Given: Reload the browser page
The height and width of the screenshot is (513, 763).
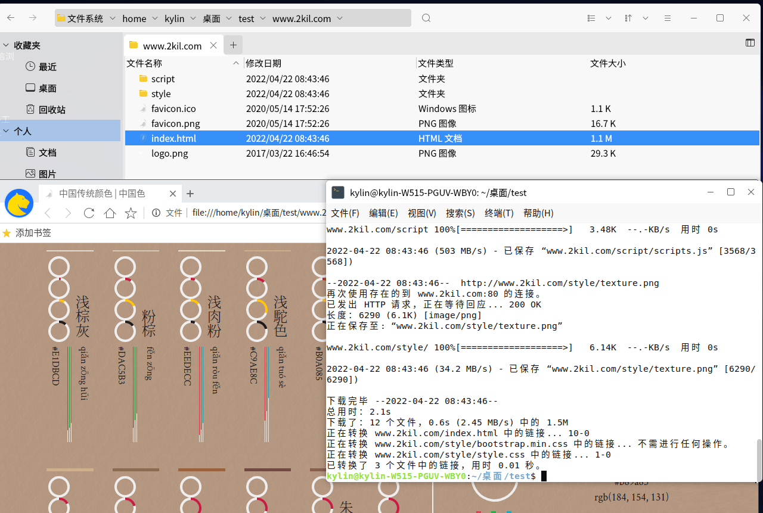Looking at the screenshot, I should pyautogui.click(x=89, y=213).
